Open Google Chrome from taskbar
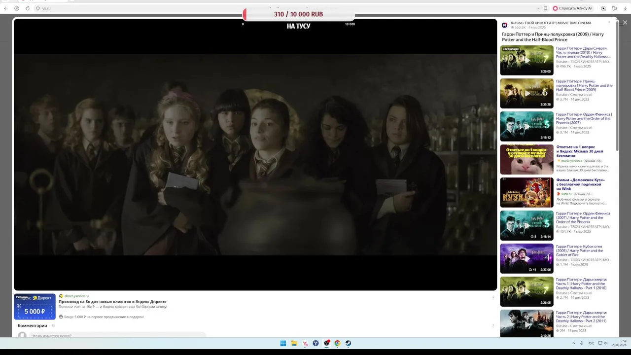The height and width of the screenshot is (355, 631). pos(337,343)
